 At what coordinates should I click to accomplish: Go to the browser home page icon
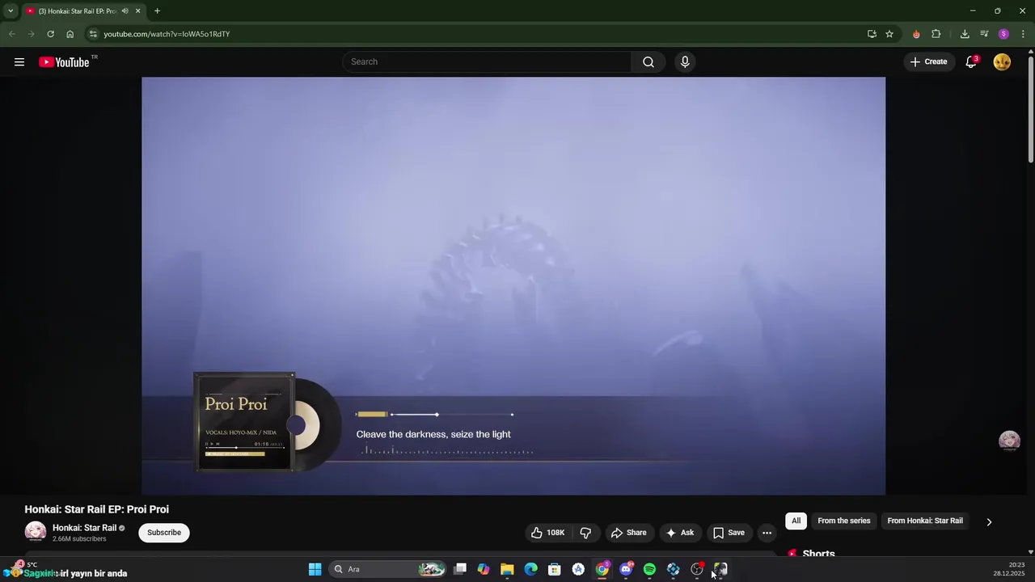(x=70, y=34)
